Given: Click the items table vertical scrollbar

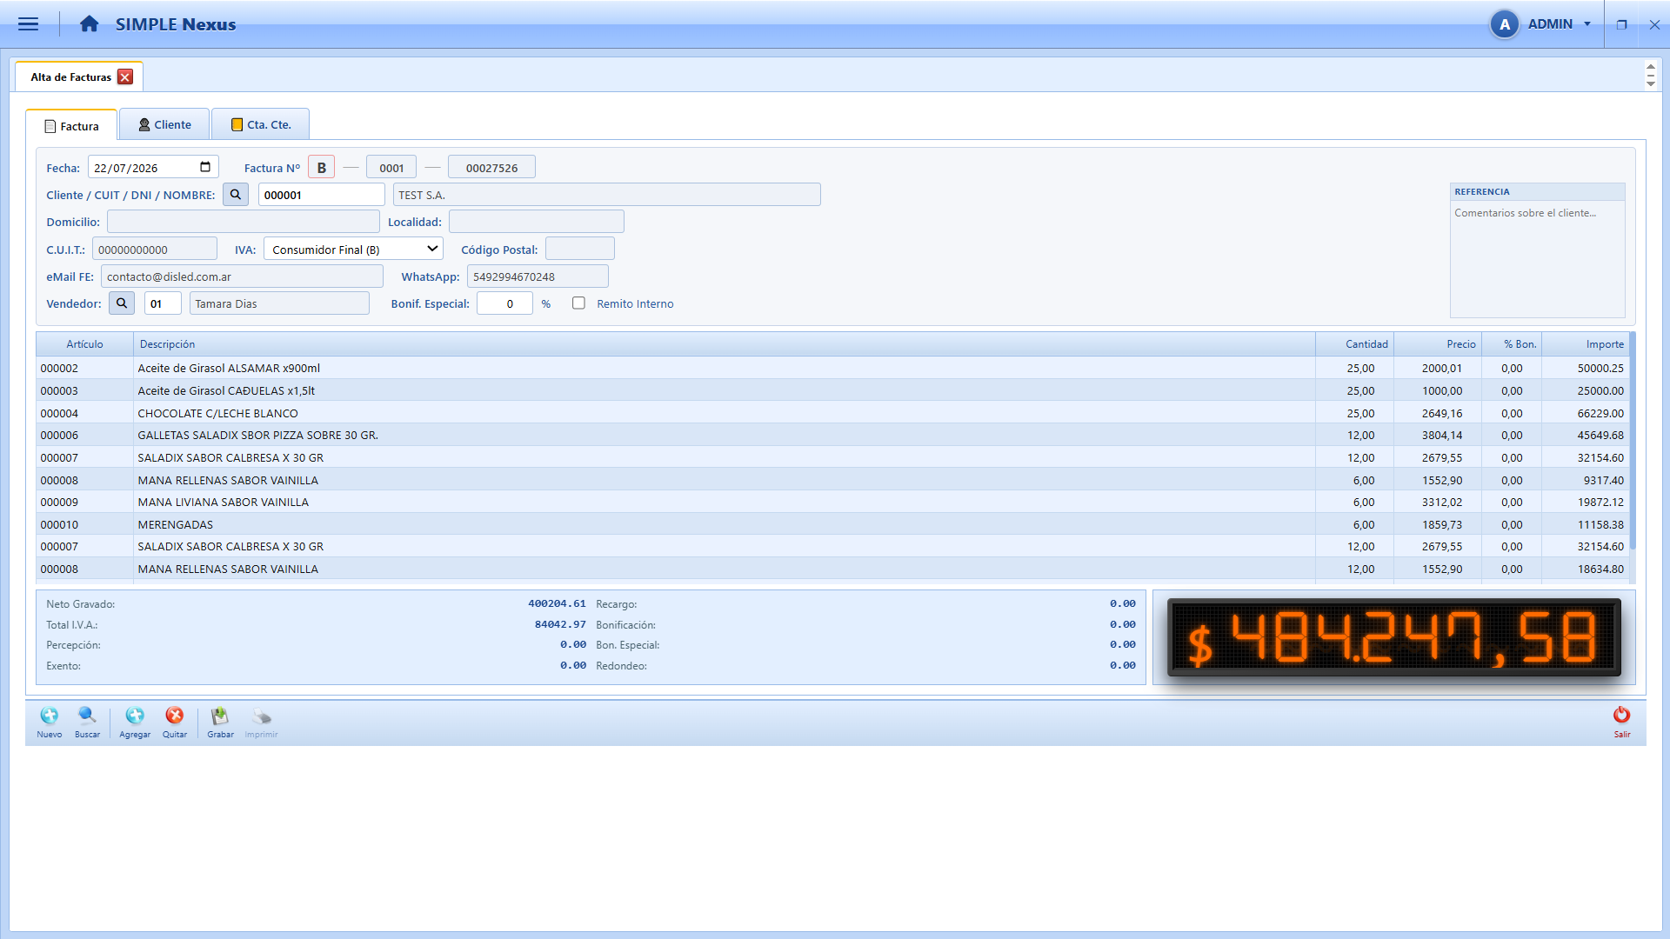Looking at the screenshot, I should point(1633,442).
